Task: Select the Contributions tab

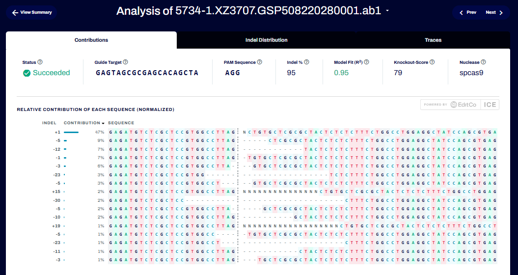Action: pyautogui.click(x=91, y=40)
